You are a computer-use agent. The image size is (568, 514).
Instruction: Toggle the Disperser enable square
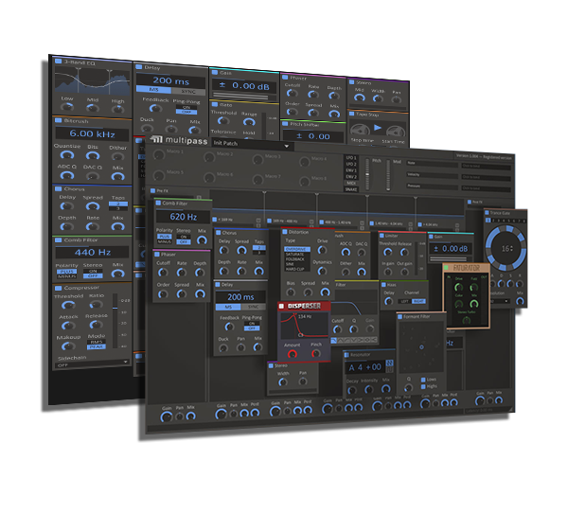[281, 307]
